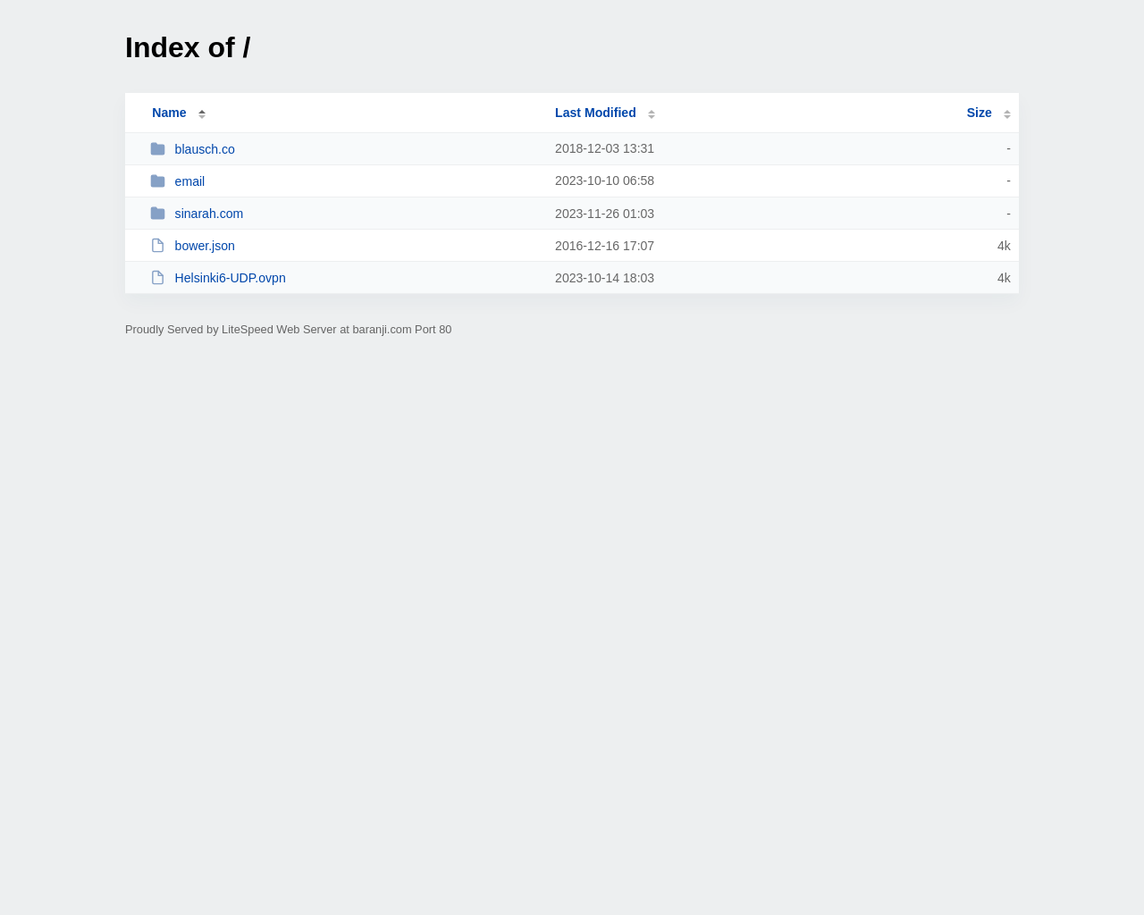1144x915 pixels.
Task: Click the folder icon next to email
Action: pos(157,180)
